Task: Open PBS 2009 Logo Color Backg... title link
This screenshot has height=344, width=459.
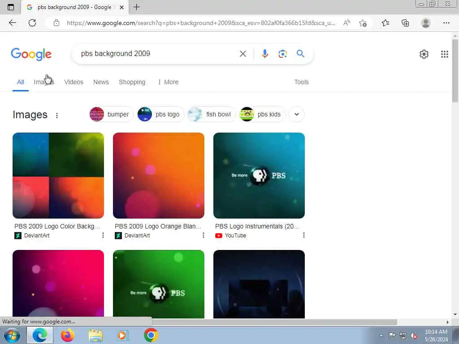Action: (57, 226)
